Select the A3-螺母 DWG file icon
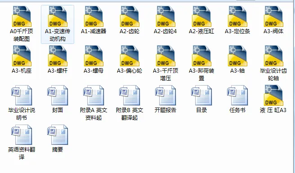 [x=94, y=56]
